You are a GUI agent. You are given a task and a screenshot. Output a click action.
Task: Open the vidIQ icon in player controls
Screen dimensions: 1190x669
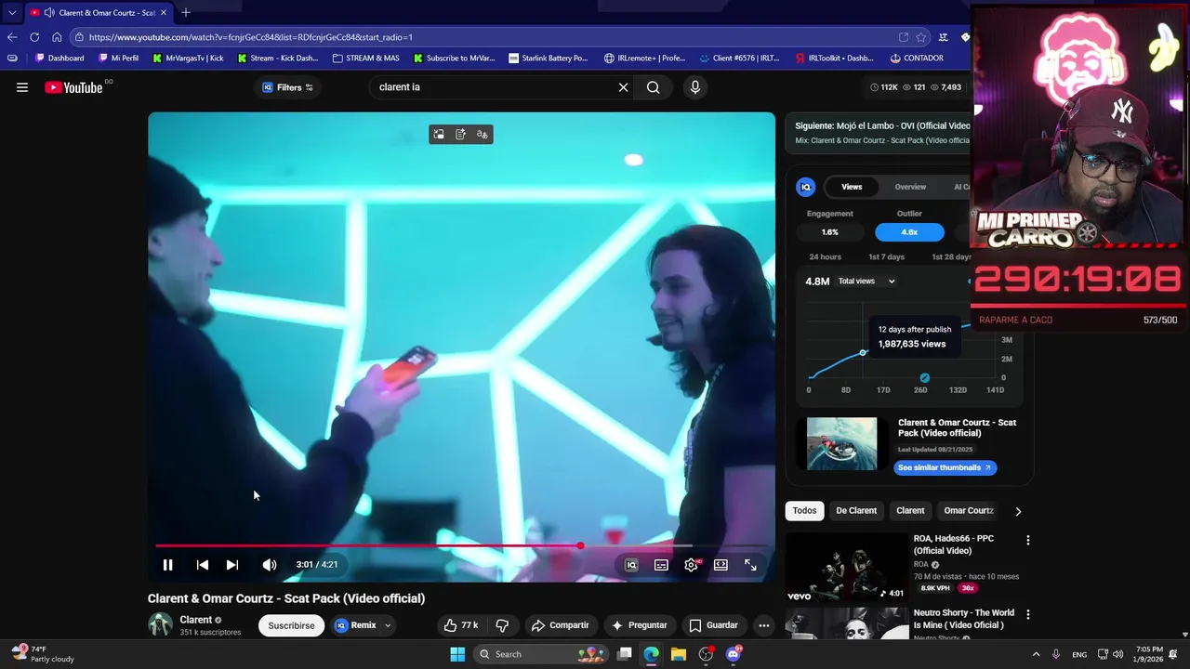(x=631, y=565)
